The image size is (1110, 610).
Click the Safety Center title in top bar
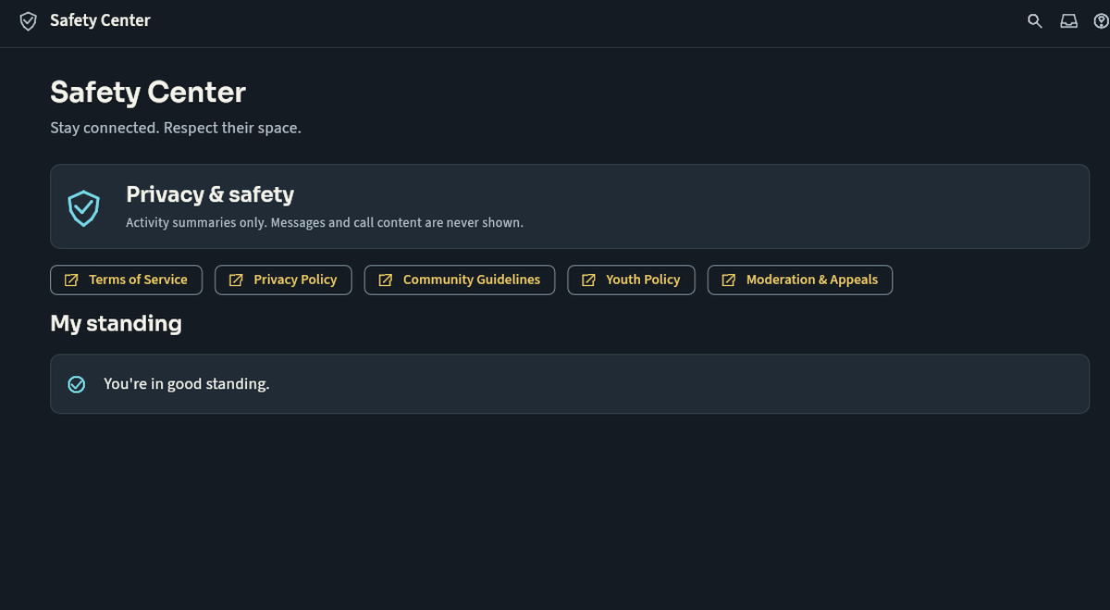tap(100, 20)
